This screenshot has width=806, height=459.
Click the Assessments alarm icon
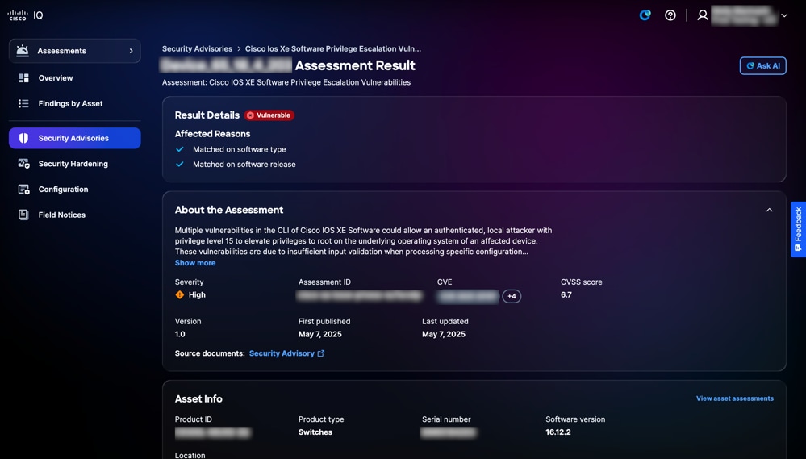coord(23,50)
